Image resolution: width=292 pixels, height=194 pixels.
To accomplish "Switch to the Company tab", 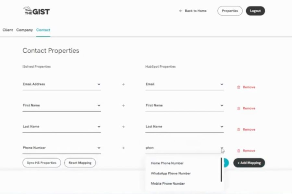I will [x=24, y=30].
